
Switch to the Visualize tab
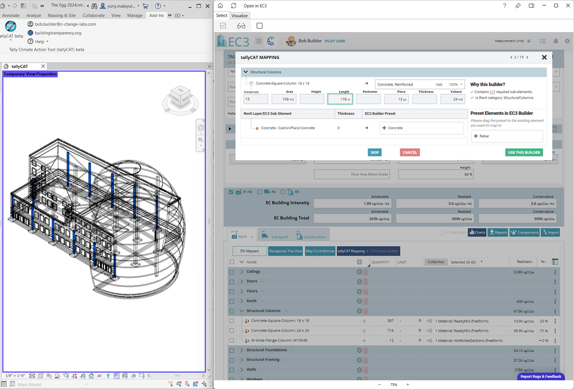click(240, 16)
